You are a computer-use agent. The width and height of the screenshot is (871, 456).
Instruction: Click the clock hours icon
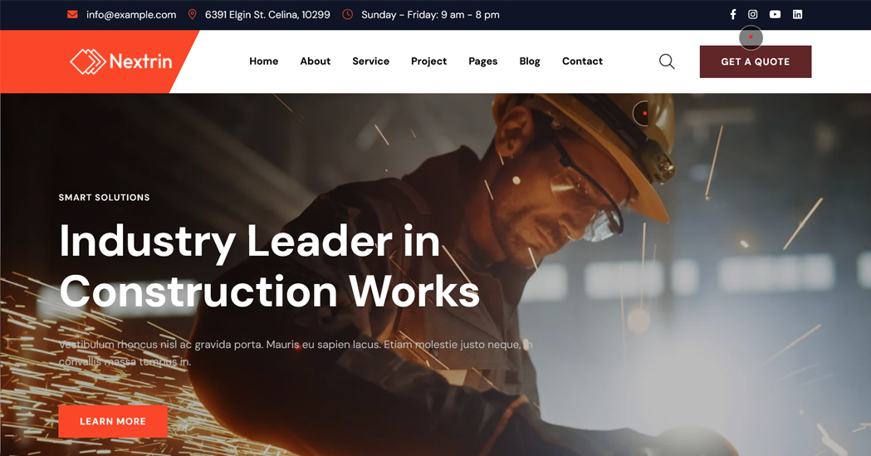[348, 14]
